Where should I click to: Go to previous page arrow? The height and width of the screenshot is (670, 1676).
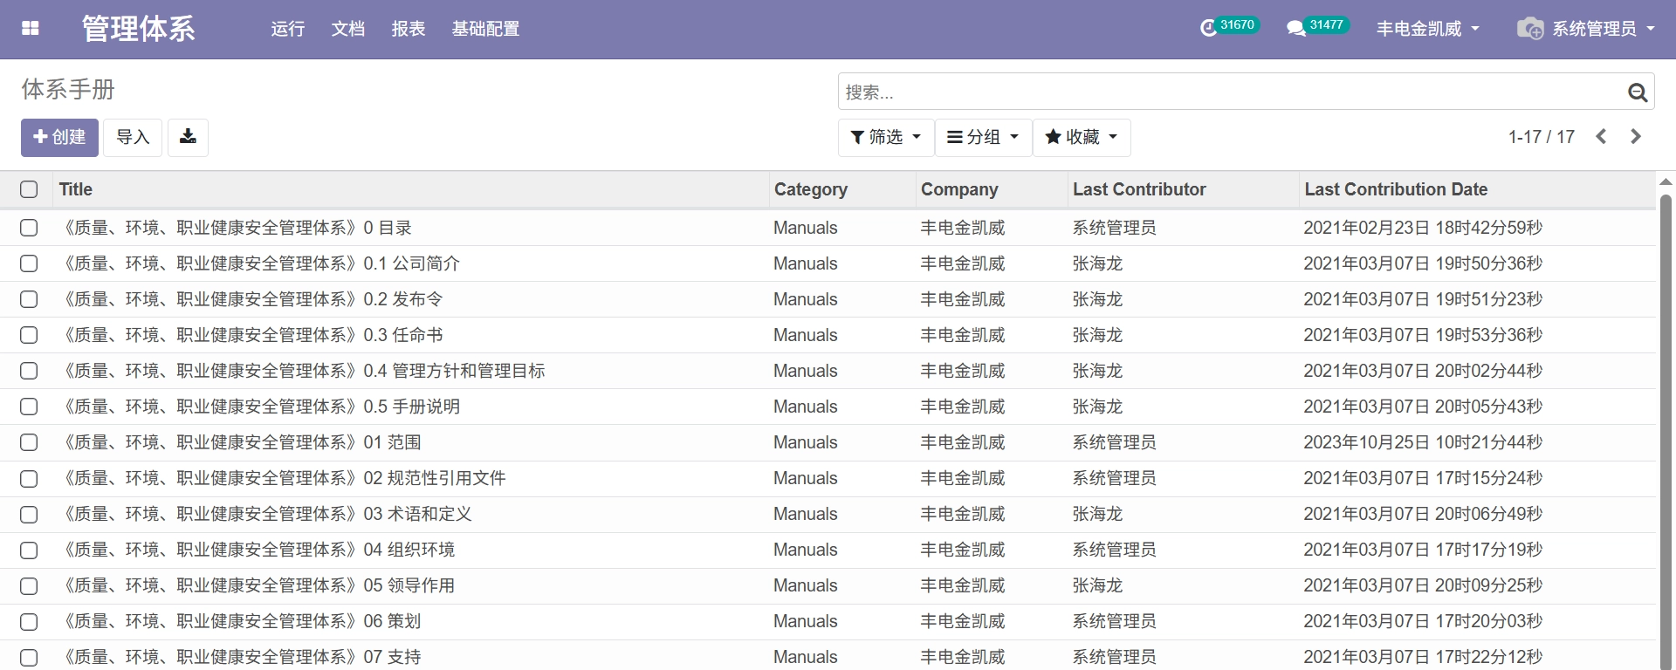pos(1601,137)
